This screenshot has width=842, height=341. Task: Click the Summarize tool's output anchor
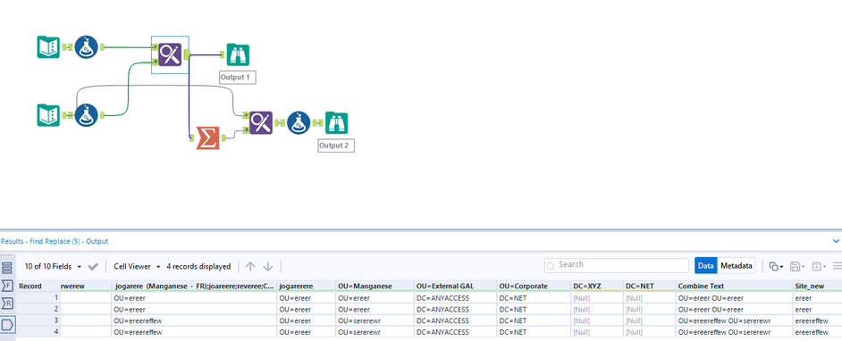tap(224, 137)
